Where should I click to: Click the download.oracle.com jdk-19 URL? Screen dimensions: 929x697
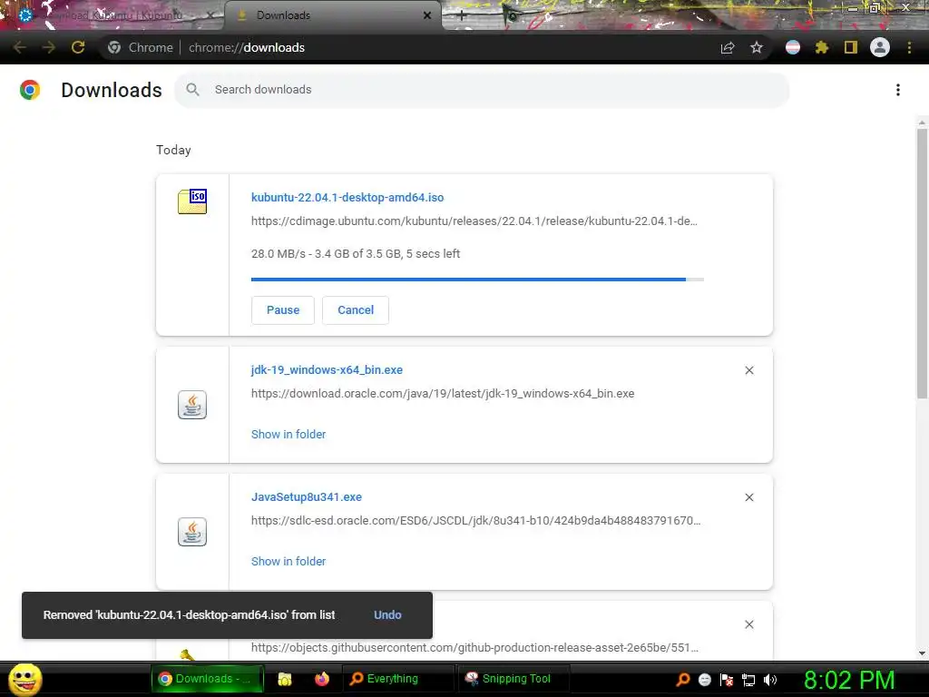[x=443, y=394]
